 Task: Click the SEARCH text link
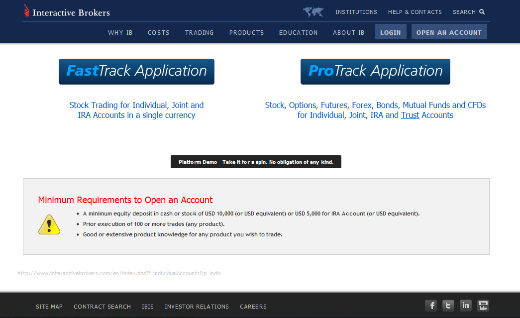coord(464,12)
